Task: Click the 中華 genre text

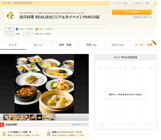Action: pos(18,34)
